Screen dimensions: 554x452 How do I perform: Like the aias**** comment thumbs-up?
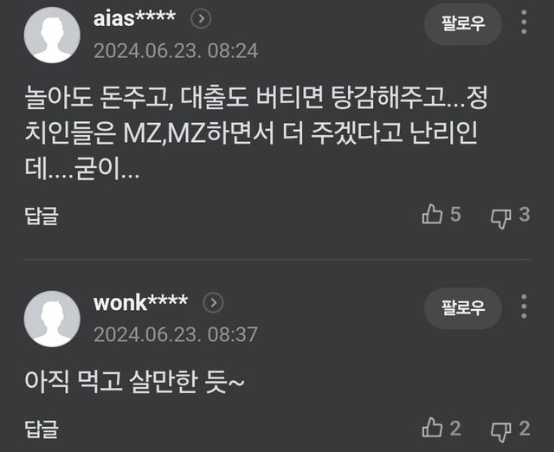pyautogui.click(x=432, y=214)
